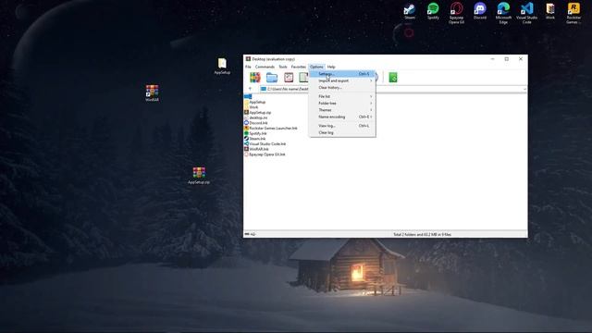Select AppSetup.zip in the file list
Screen dimensions: 592x333
pos(257,113)
